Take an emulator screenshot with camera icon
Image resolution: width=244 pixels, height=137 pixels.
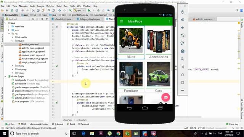183,51
